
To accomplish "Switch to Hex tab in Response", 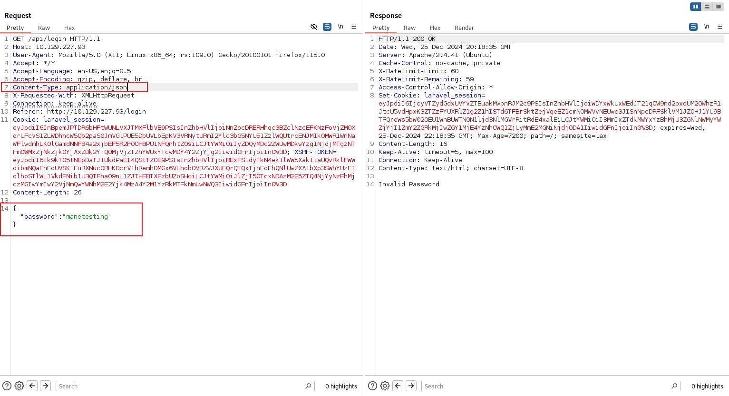I will point(435,28).
